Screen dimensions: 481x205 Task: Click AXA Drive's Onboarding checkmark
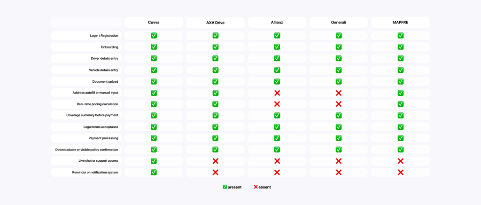click(215, 47)
